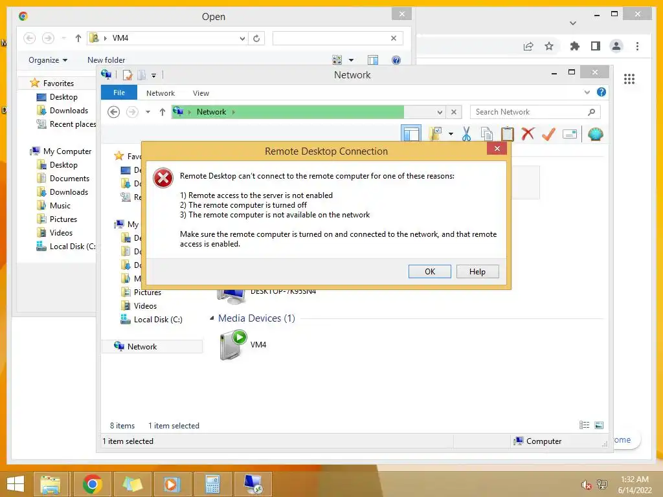
Task: Click the orange checkmark Properties icon
Action: [x=548, y=134]
